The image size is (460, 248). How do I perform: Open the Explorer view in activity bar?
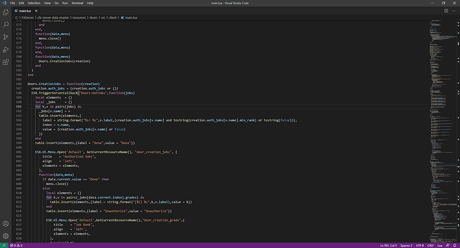[x=5, y=12]
